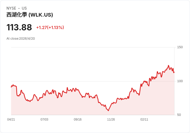190x133 pixels.
Task: Click the leftmost start of the price line
Action: tap(11, 87)
